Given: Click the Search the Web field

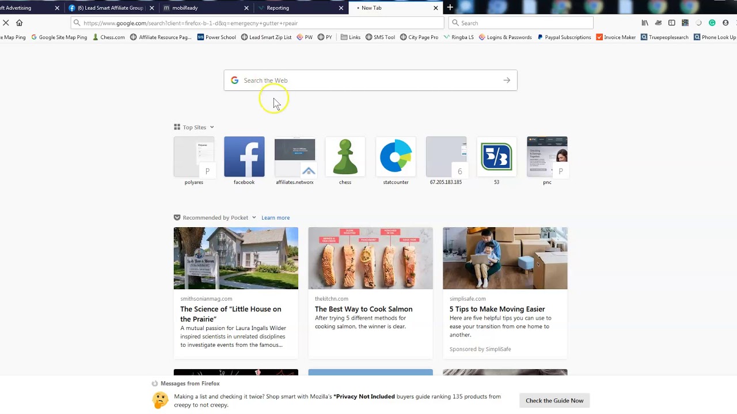Looking at the screenshot, I should pos(370,80).
